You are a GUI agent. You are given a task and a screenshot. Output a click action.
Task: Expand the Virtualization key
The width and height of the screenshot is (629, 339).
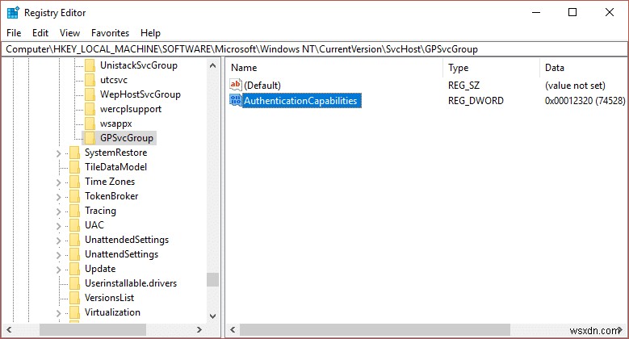[x=59, y=313]
